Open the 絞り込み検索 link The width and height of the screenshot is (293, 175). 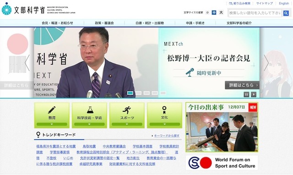click(x=240, y=3)
